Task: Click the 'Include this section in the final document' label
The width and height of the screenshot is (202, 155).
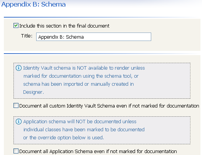Action: coord(64,26)
